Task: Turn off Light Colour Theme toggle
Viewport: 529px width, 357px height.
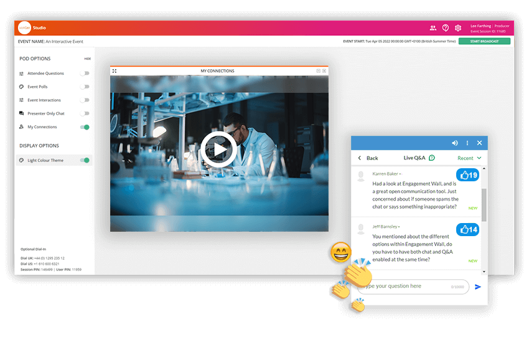Action: click(x=85, y=160)
